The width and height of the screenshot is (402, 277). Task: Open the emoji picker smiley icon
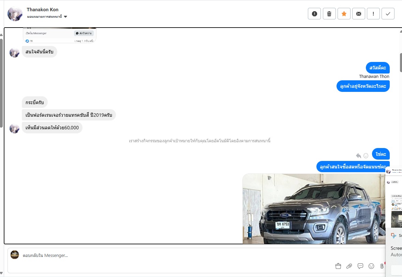point(371,266)
